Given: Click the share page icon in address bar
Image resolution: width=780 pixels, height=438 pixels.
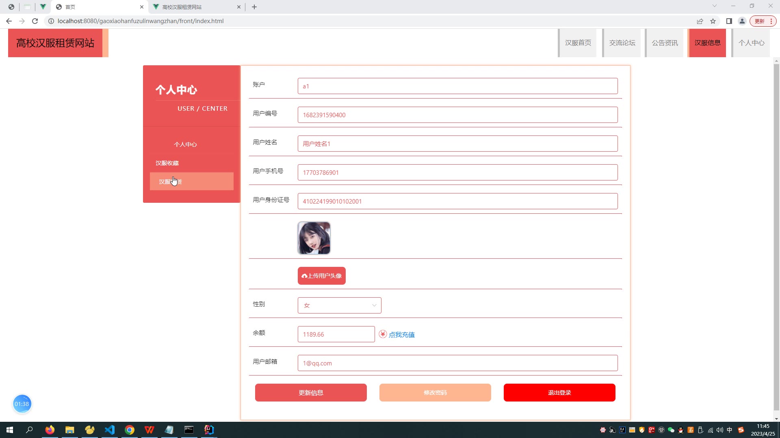Looking at the screenshot, I should tap(700, 21).
